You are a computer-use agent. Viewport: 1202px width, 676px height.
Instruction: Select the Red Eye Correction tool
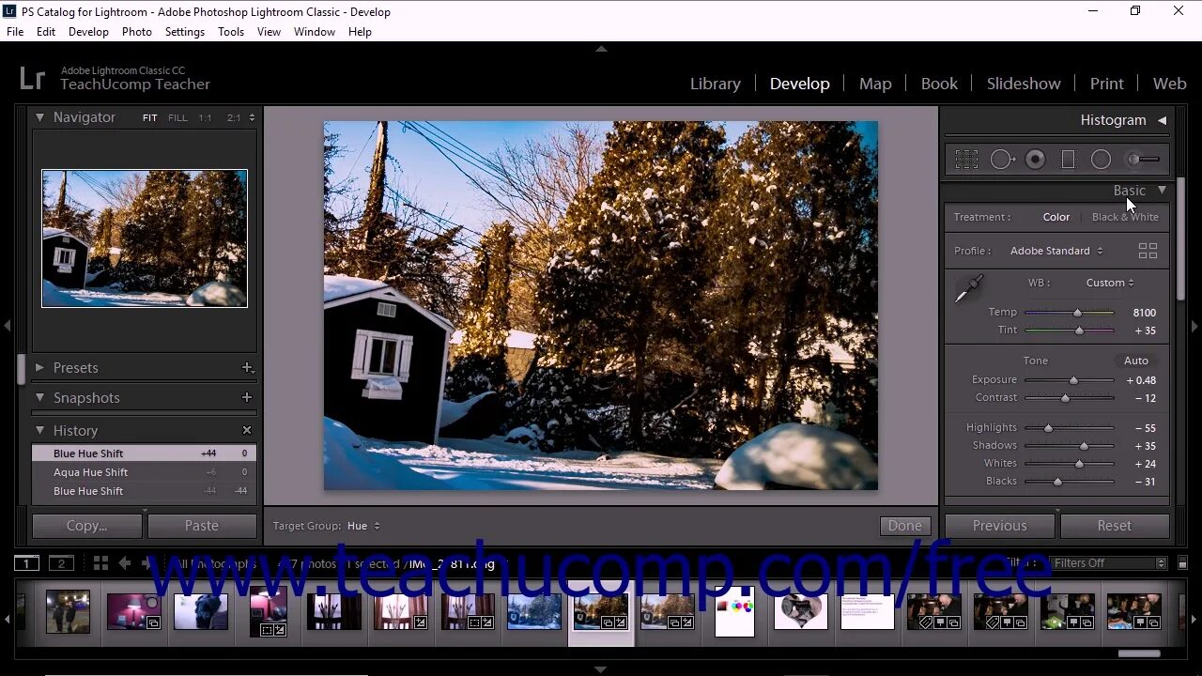click(1035, 160)
